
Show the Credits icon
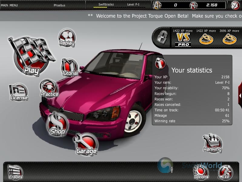15,172
